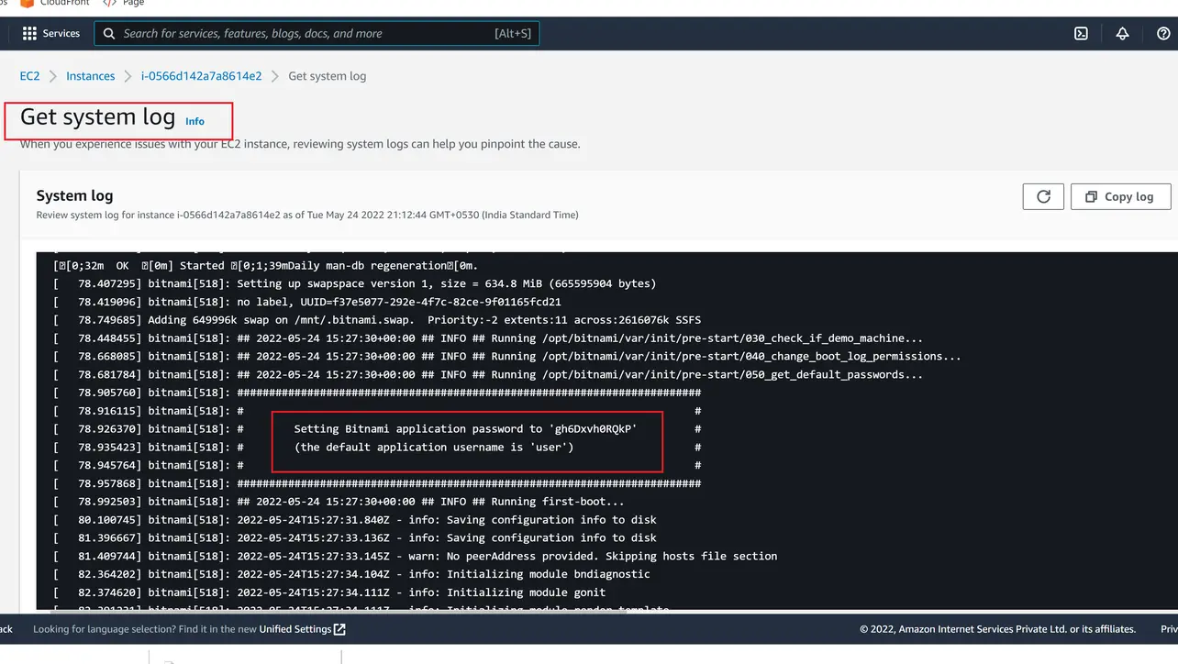Click the Copy log button
Screen dimensions: 1178x664
[x=1120, y=197]
